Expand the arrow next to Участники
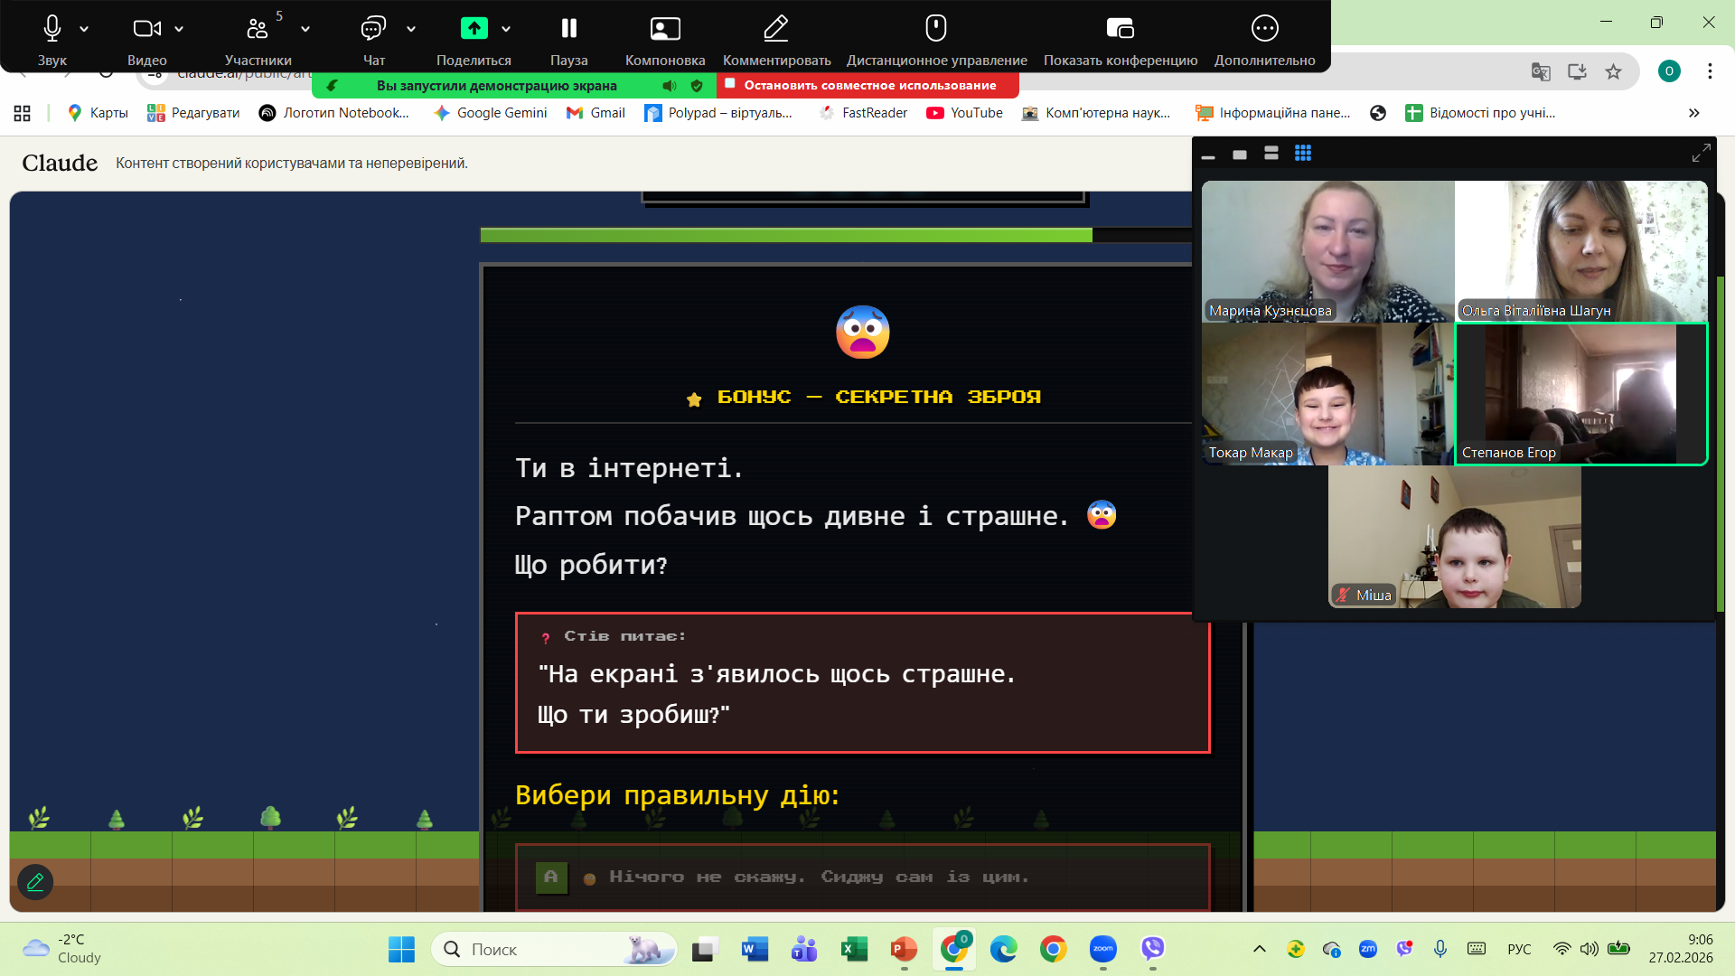 tap(305, 29)
